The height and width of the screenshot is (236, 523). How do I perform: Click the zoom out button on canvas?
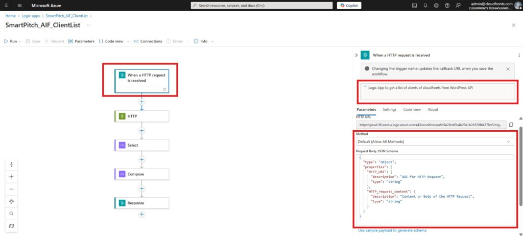(11, 189)
